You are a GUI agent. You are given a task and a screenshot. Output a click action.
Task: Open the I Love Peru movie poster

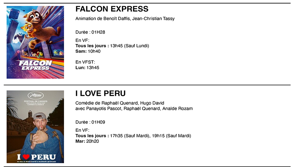click(x=35, y=127)
